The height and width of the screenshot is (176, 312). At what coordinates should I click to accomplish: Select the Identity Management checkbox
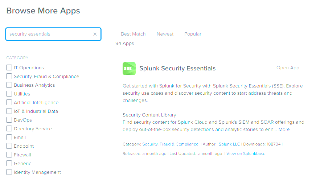click(x=9, y=172)
